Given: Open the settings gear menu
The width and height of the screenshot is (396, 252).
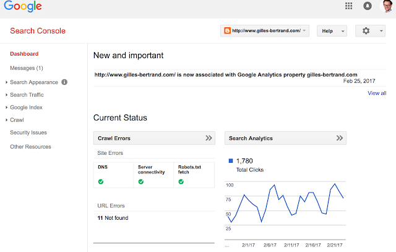Looking at the screenshot, I should (x=371, y=30).
